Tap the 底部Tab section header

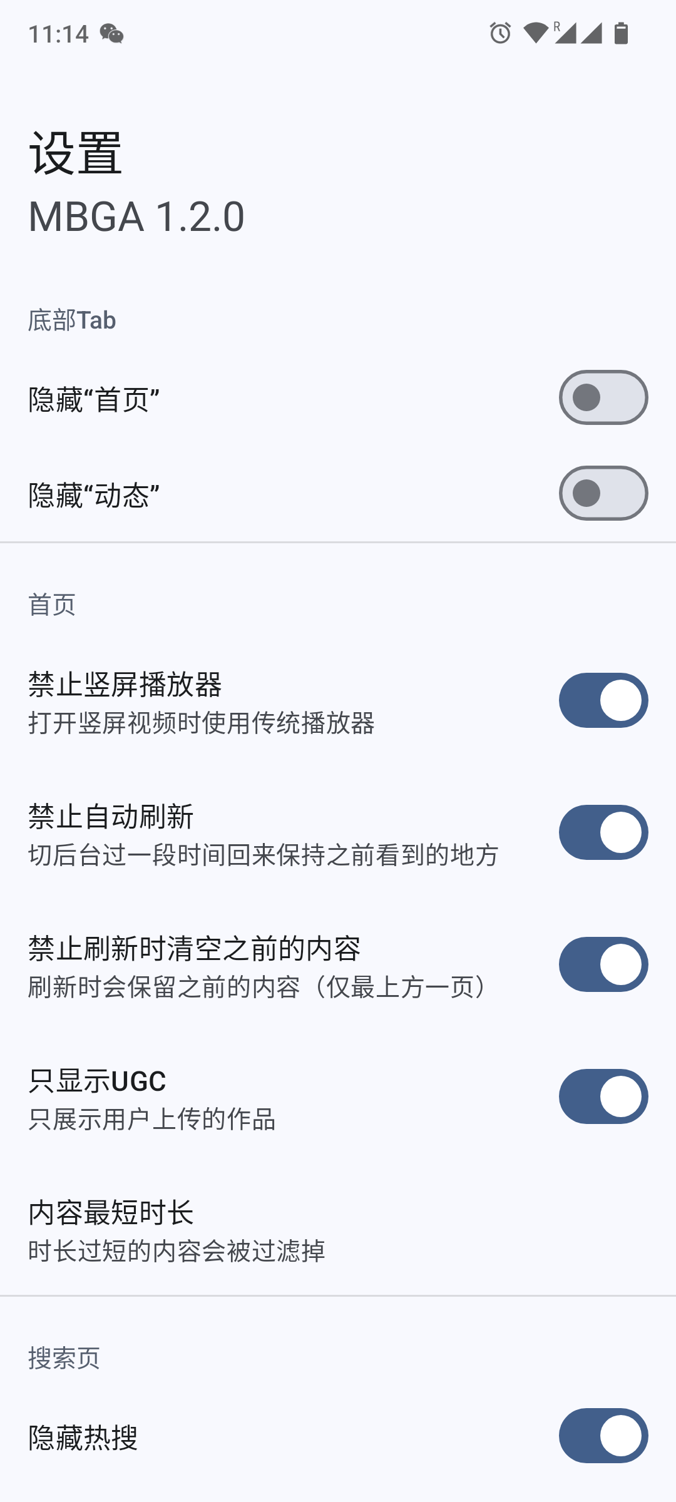[72, 320]
